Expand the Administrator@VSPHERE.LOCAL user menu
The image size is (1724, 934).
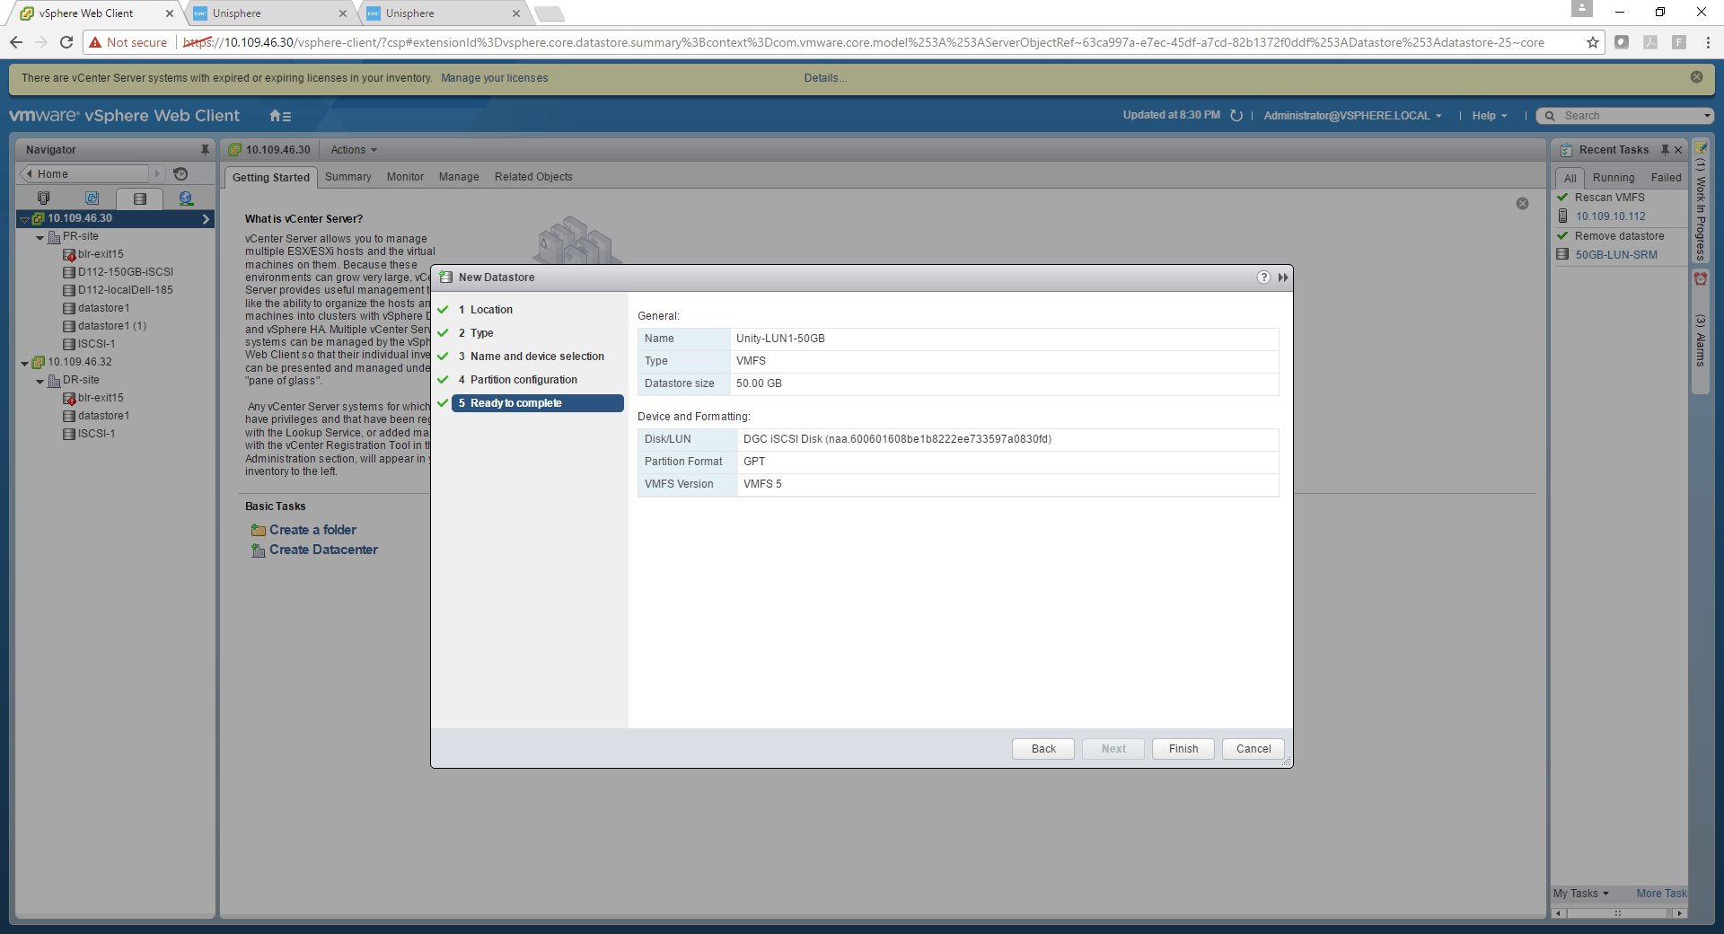pos(1351,116)
